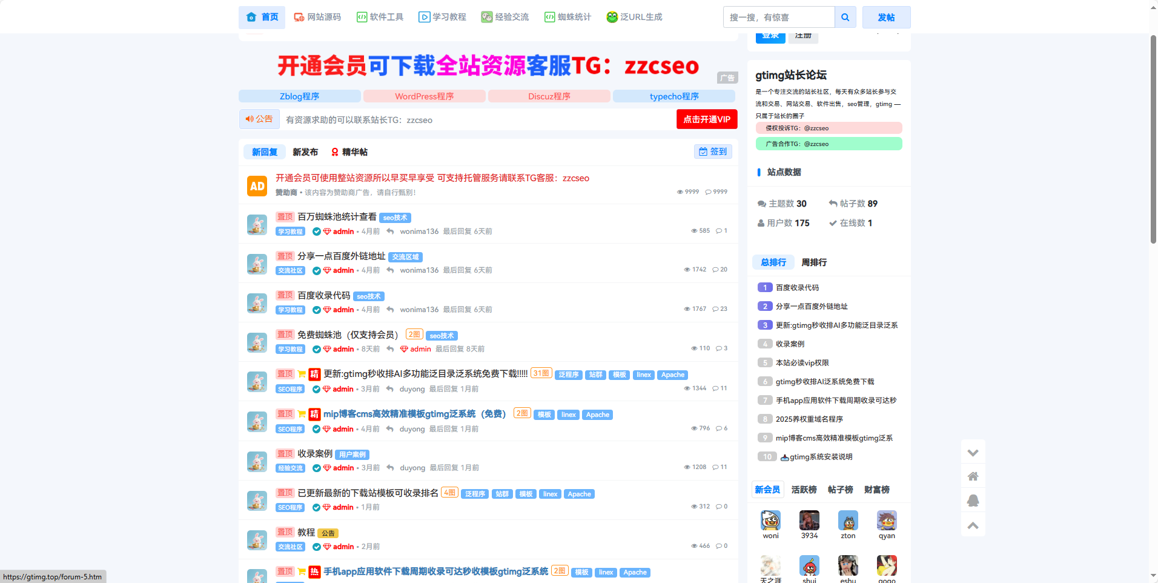Select the 周排行 ranking tab

tap(814, 262)
